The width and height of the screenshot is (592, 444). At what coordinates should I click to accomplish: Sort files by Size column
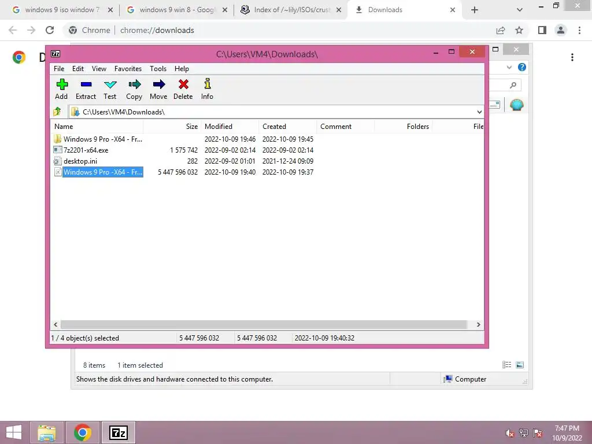[x=172, y=127]
